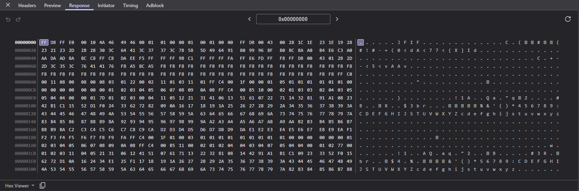Click the offset label 00000080
The width and height of the screenshot is (579, 191).
[x=25, y=74]
